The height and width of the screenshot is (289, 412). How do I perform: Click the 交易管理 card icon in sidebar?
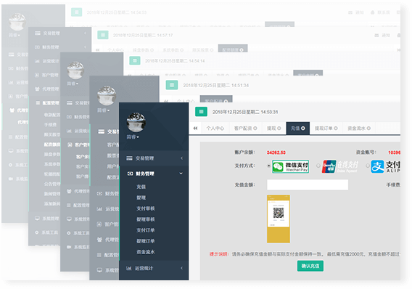(x=129, y=158)
